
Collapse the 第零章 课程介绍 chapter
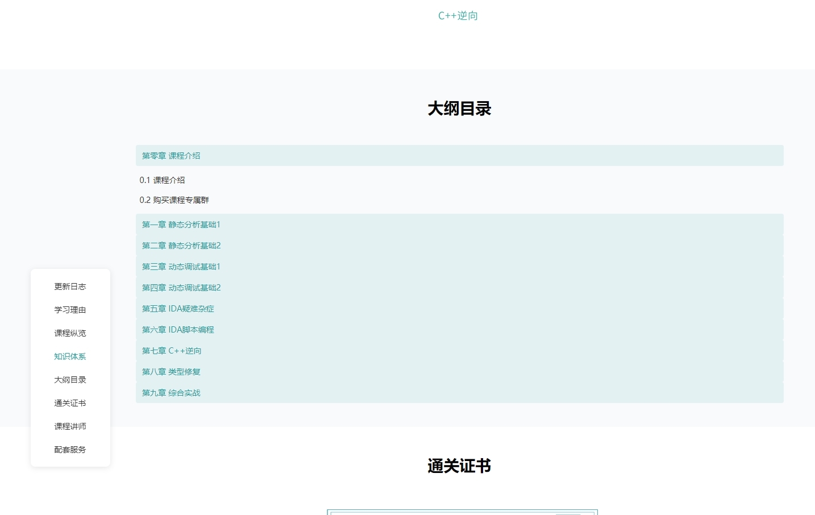pos(171,156)
